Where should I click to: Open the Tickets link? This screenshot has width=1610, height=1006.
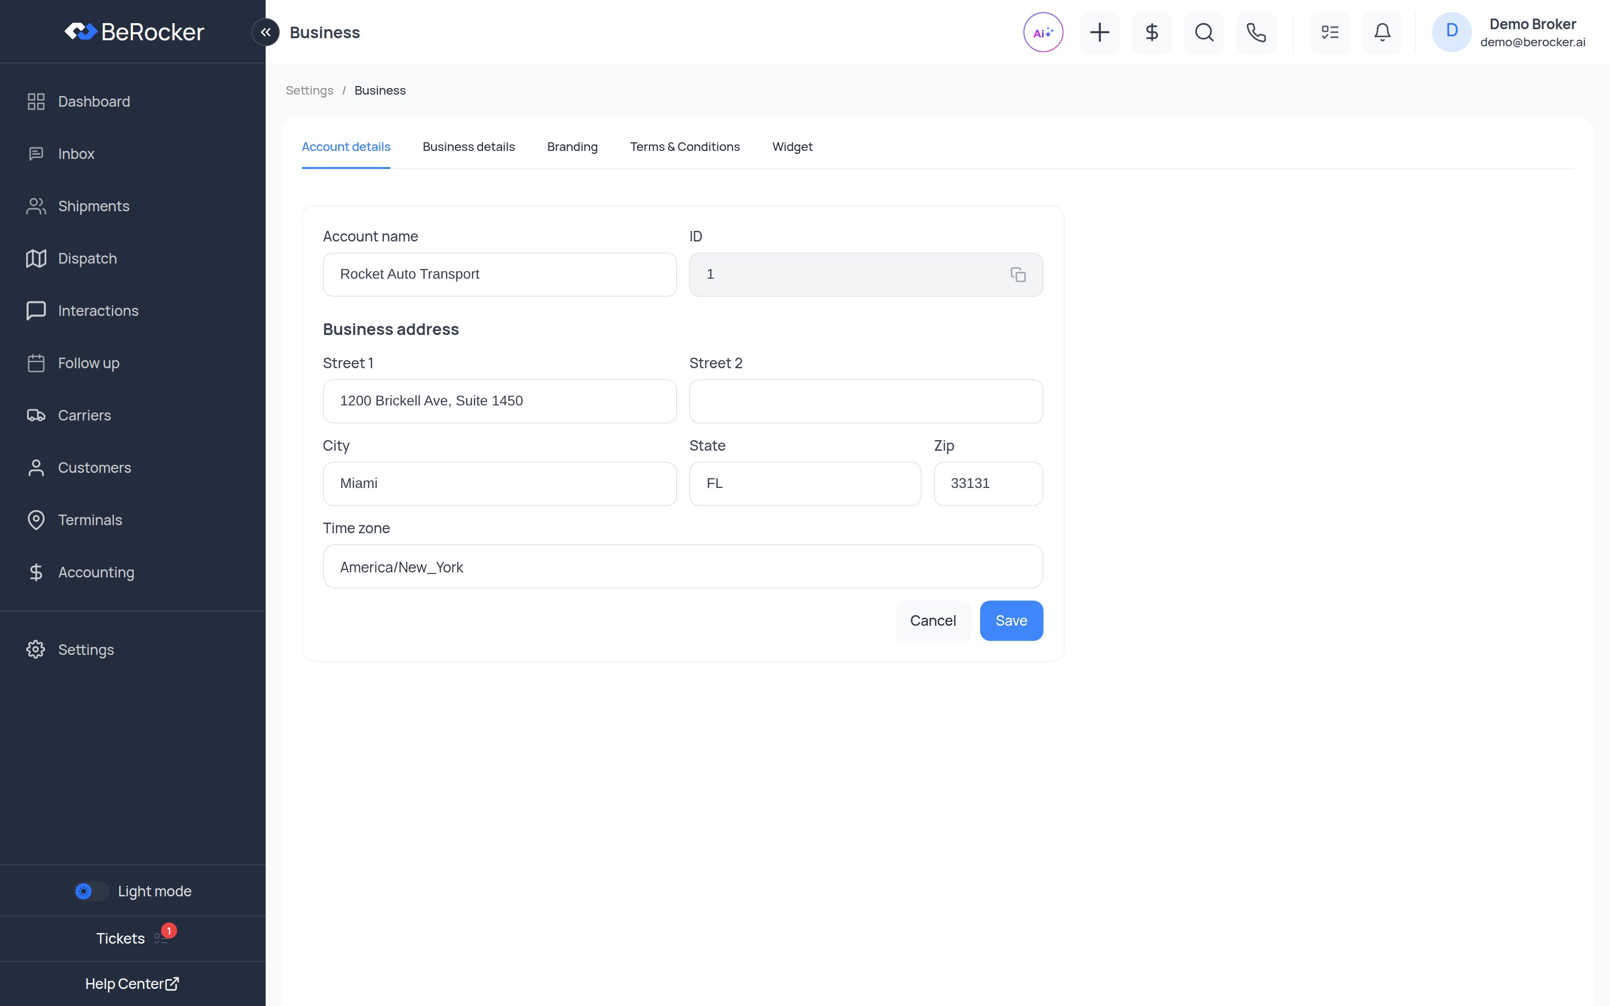tap(120, 938)
